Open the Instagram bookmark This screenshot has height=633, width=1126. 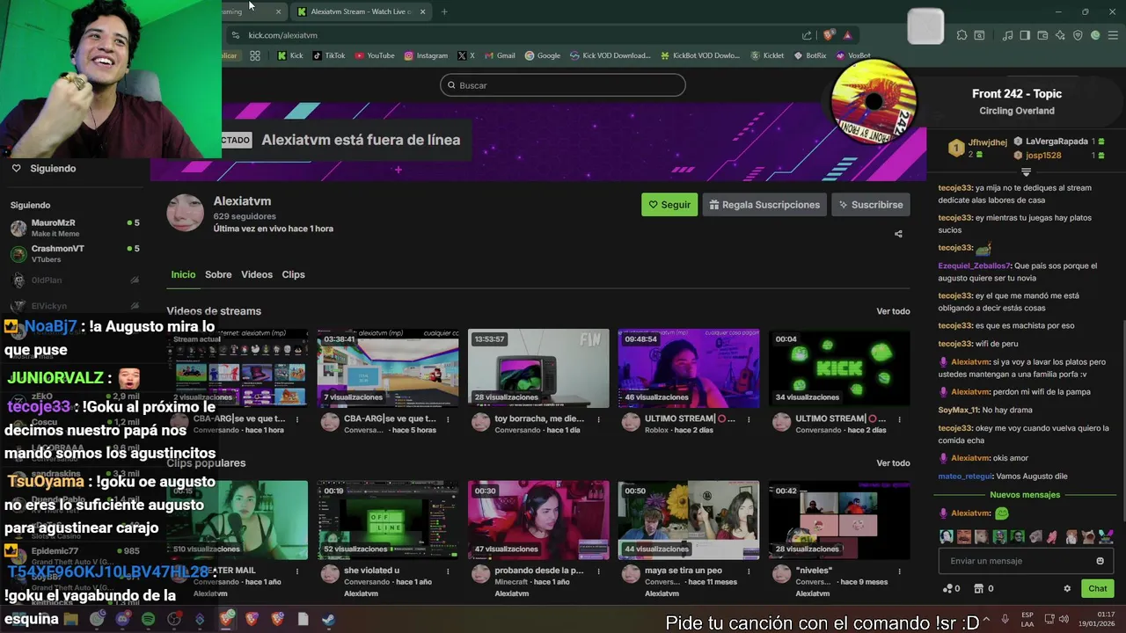(x=426, y=55)
